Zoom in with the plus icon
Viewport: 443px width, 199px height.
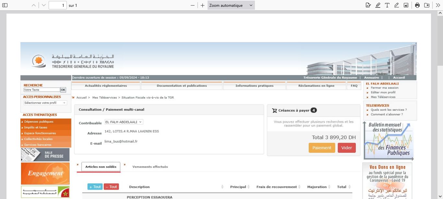(x=202, y=5)
